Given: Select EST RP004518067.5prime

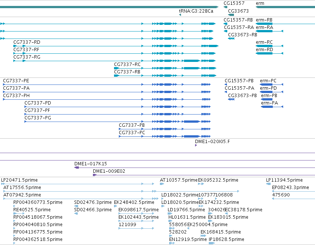Looking at the screenshot, I should [38, 218].
